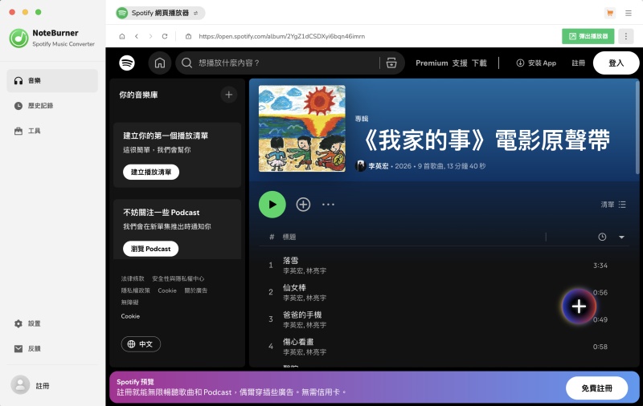Navigate back in embedded browser

coord(137,36)
